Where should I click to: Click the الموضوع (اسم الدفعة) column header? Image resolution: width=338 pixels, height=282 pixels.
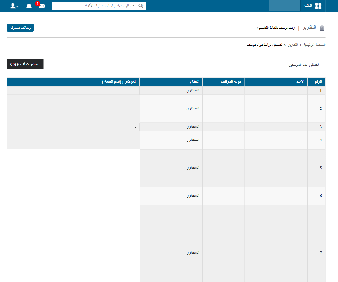tap(73, 82)
